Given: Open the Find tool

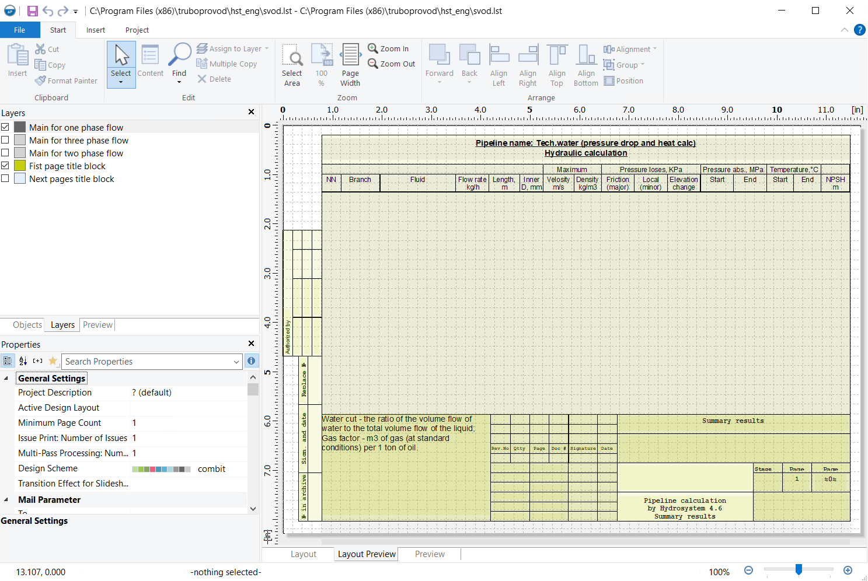Looking at the screenshot, I should point(179,55).
